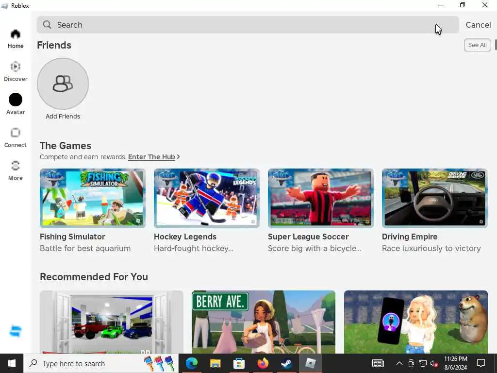Click the magnifier icon in Roblox search bar
This screenshot has width=497, height=373.
pyautogui.click(x=47, y=24)
